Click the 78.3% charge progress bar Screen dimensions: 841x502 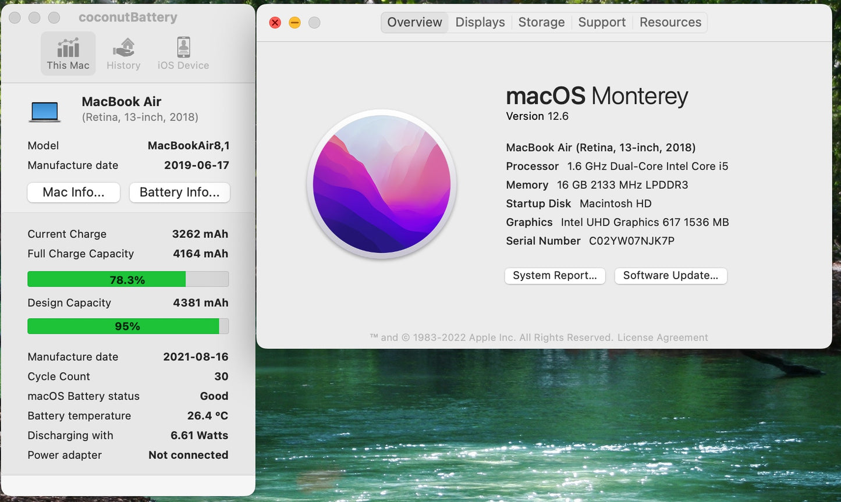point(128,279)
